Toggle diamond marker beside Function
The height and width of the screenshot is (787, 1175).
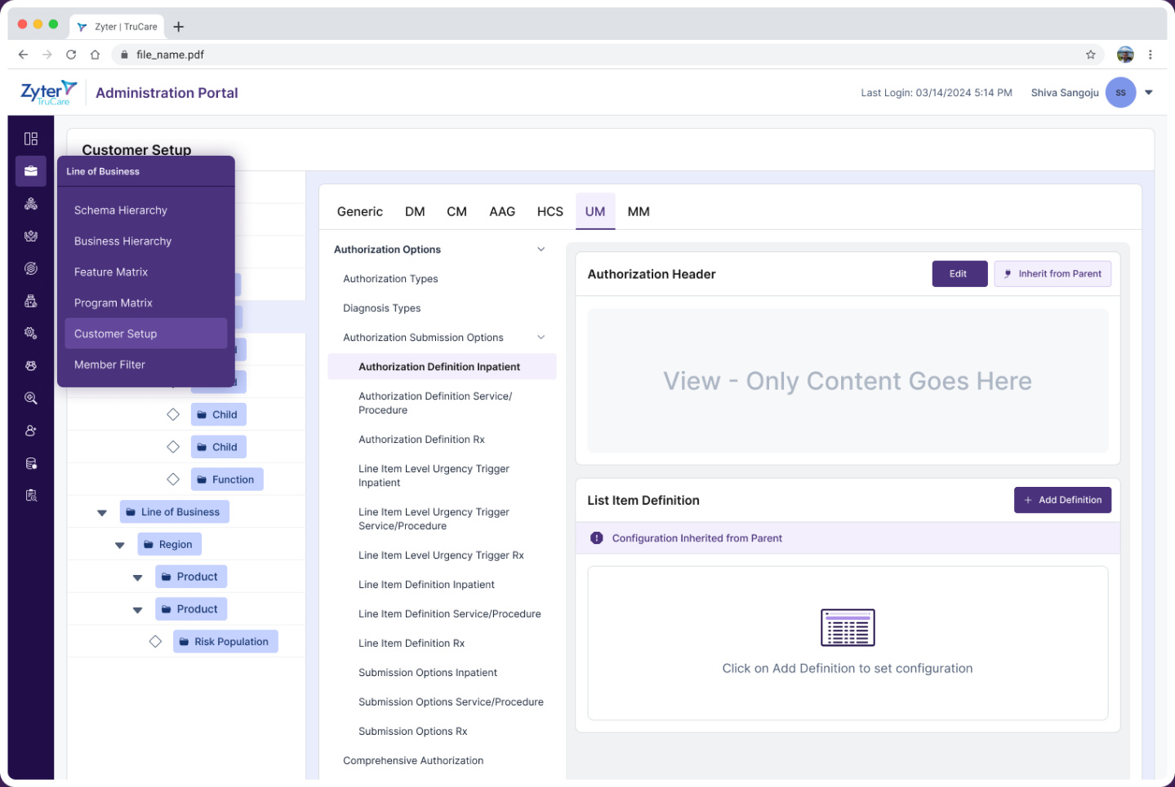pos(173,480)
